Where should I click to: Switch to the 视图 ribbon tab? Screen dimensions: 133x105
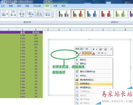coord(27,6)
